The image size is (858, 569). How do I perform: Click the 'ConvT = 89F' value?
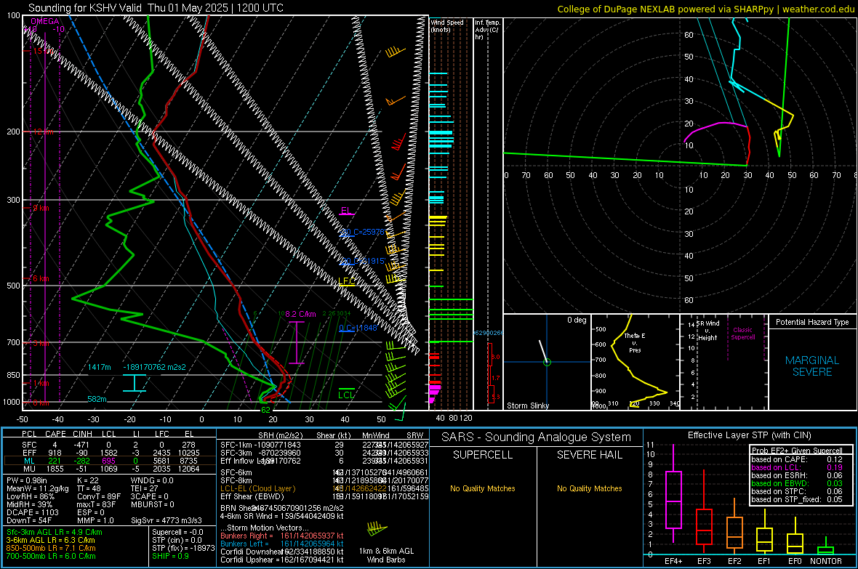coord(99,496)
